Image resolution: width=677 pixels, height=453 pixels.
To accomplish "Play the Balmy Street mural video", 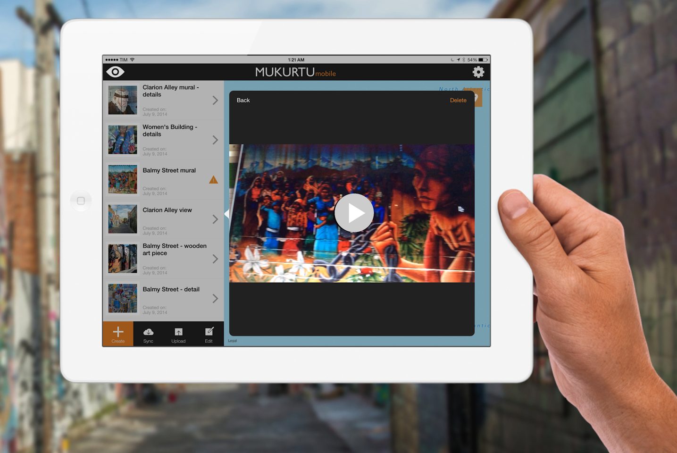I will pos(354,213).
